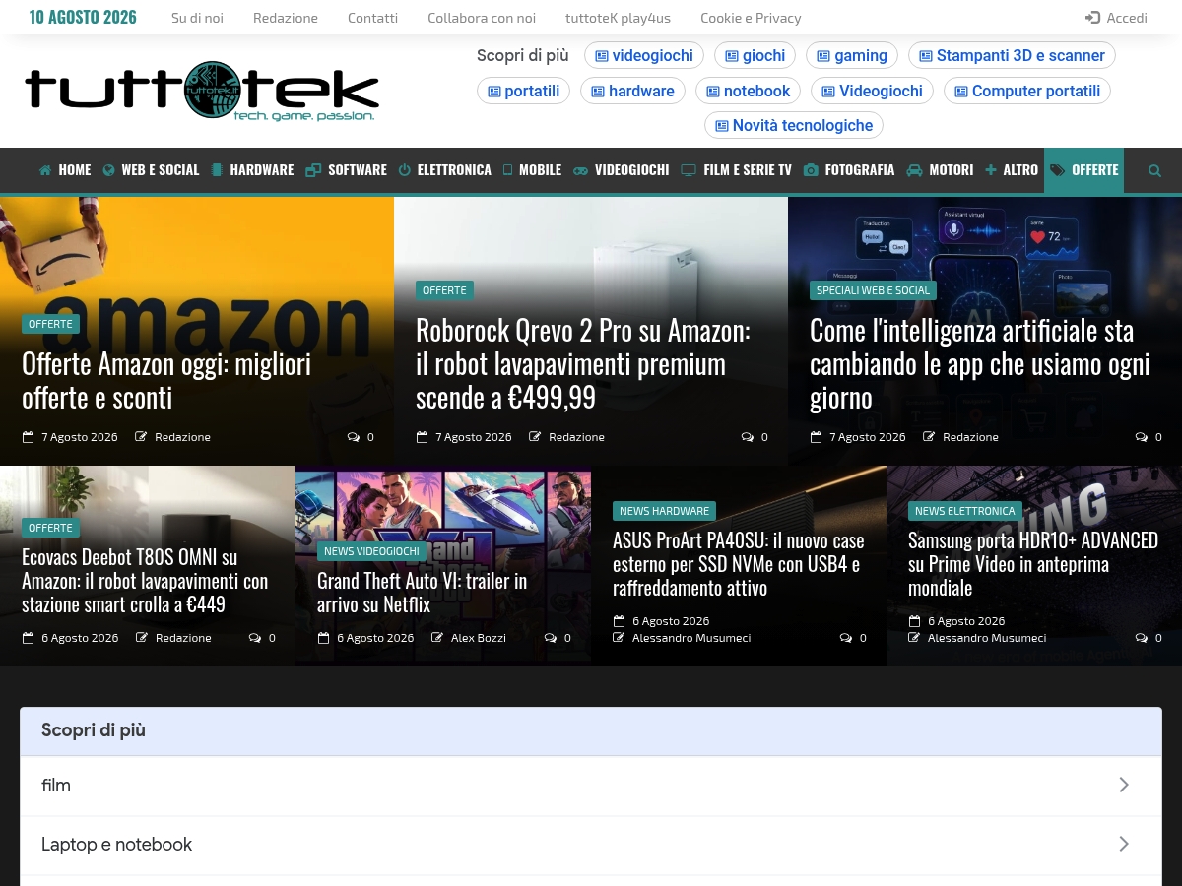The image size is (1182, 886).
Task: Click the globe icon of Web e Social
Action: tap(108, 170)
